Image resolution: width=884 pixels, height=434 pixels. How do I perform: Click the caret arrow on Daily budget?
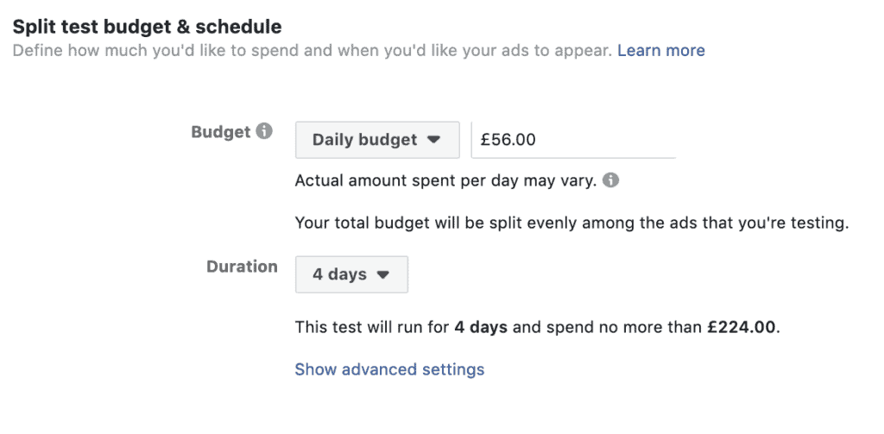click(433, 140)
